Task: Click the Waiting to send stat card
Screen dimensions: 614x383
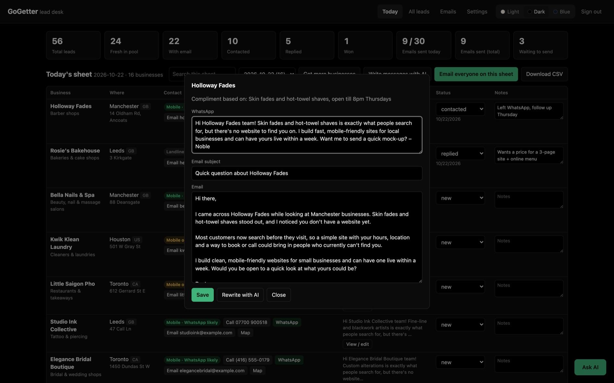Action: pos(540,45)
